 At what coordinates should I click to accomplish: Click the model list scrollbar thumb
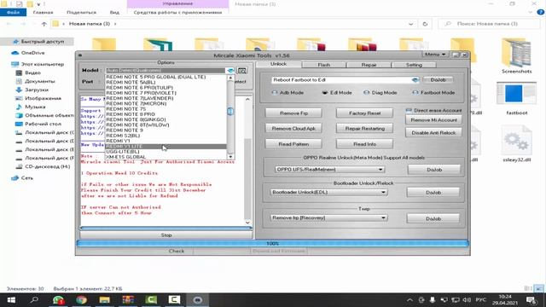tap(230, 112)
